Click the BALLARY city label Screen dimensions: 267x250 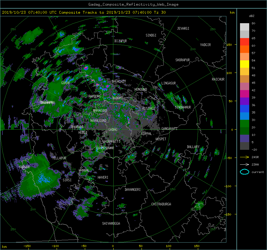pos(193,147)
